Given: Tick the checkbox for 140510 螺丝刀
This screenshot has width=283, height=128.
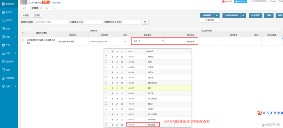Looking at the screenshot, I should 106,103.
